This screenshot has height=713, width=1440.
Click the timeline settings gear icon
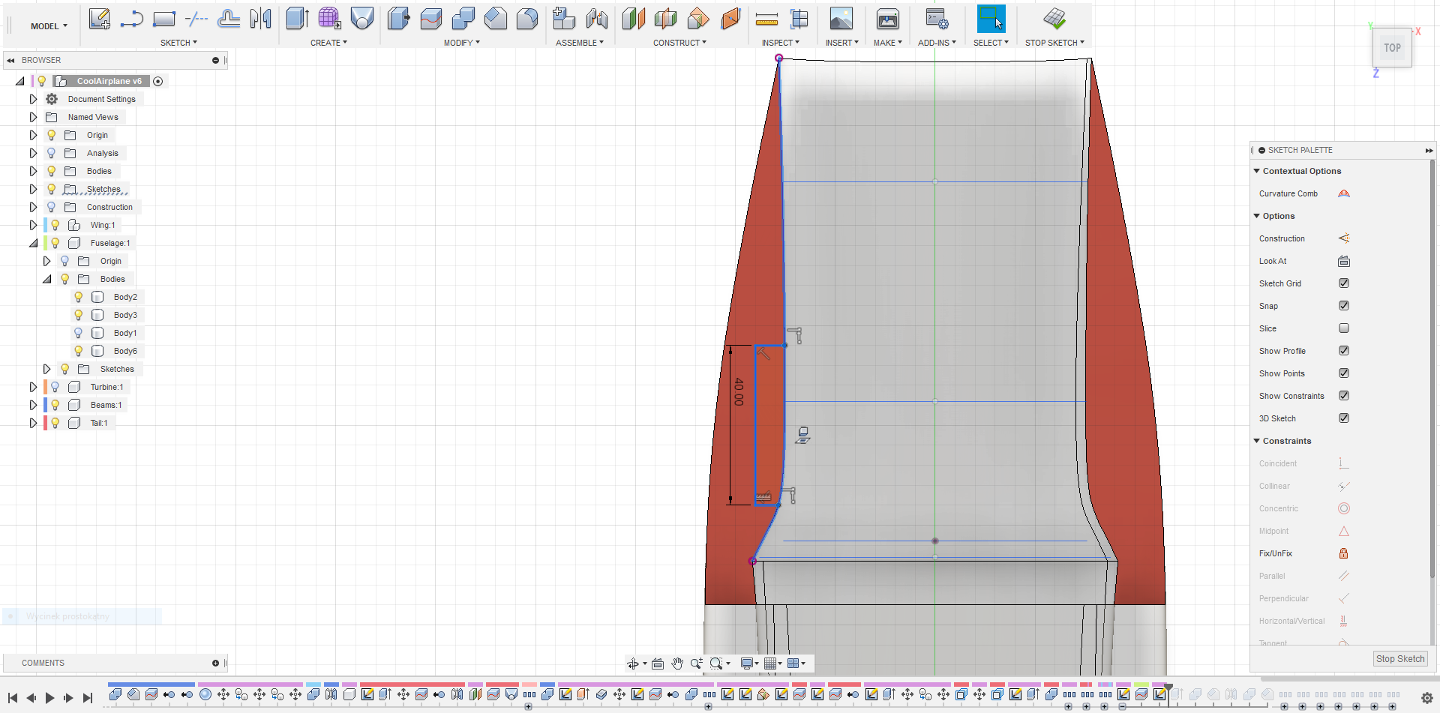coord(1427,698)
